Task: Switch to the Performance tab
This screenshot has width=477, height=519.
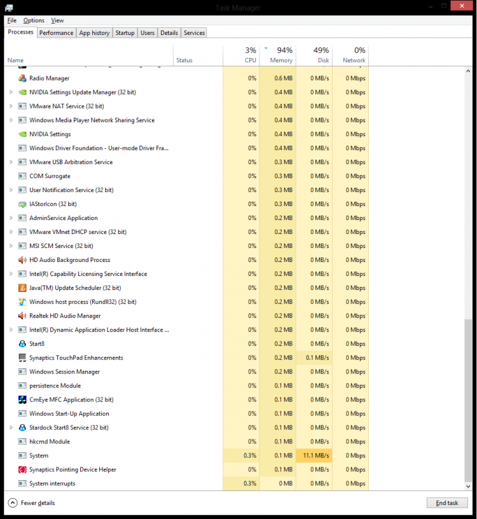Action: (56, 33)
